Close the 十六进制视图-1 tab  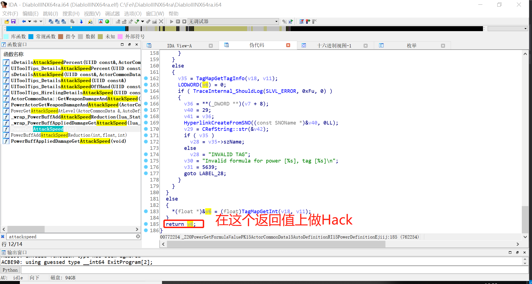[366, 46]
